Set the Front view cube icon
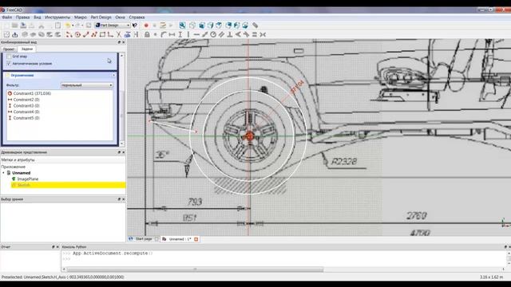 click(x=202, y=26)
